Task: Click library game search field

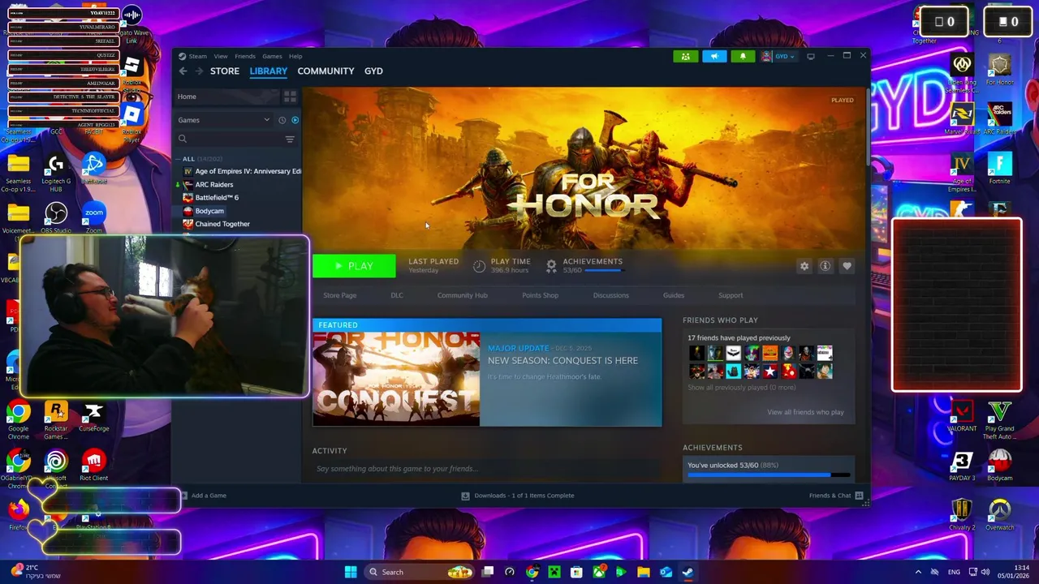Action: tap(235, 140)
